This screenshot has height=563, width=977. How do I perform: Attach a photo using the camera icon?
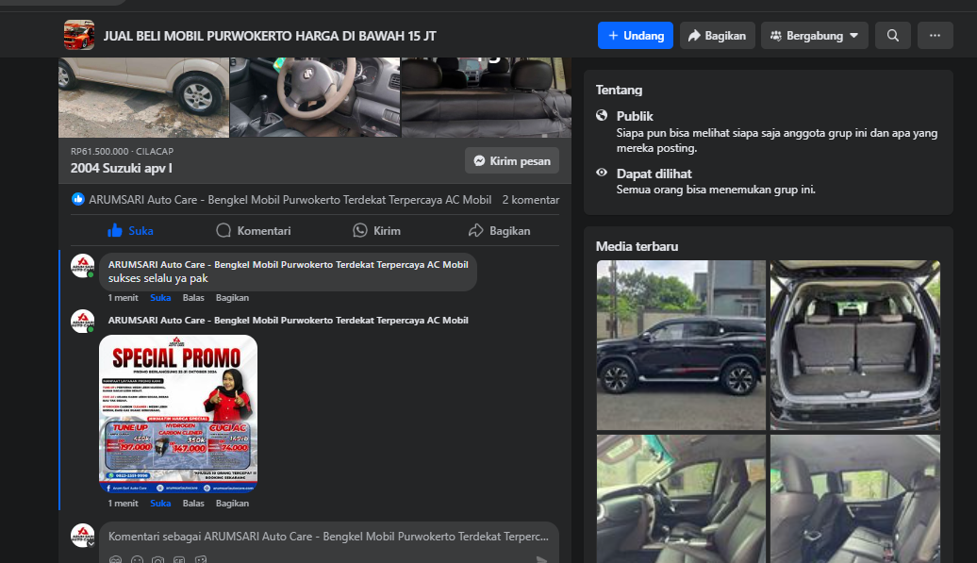pos(158,560)
